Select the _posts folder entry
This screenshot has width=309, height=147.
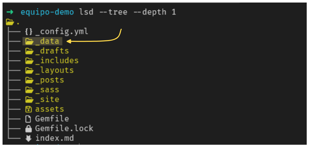[45, 80]
